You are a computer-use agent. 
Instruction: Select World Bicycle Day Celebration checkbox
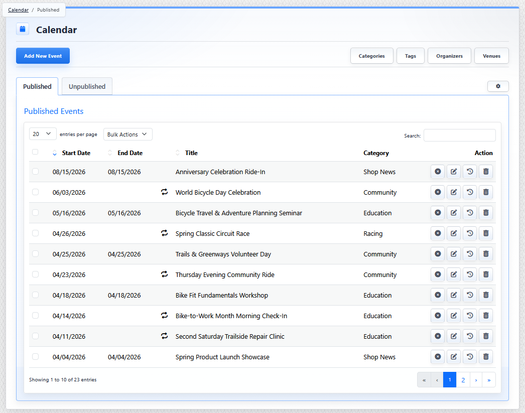click(35, 192)
